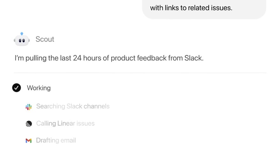Click the word "channels" in the Slack step

click(97, 106)
